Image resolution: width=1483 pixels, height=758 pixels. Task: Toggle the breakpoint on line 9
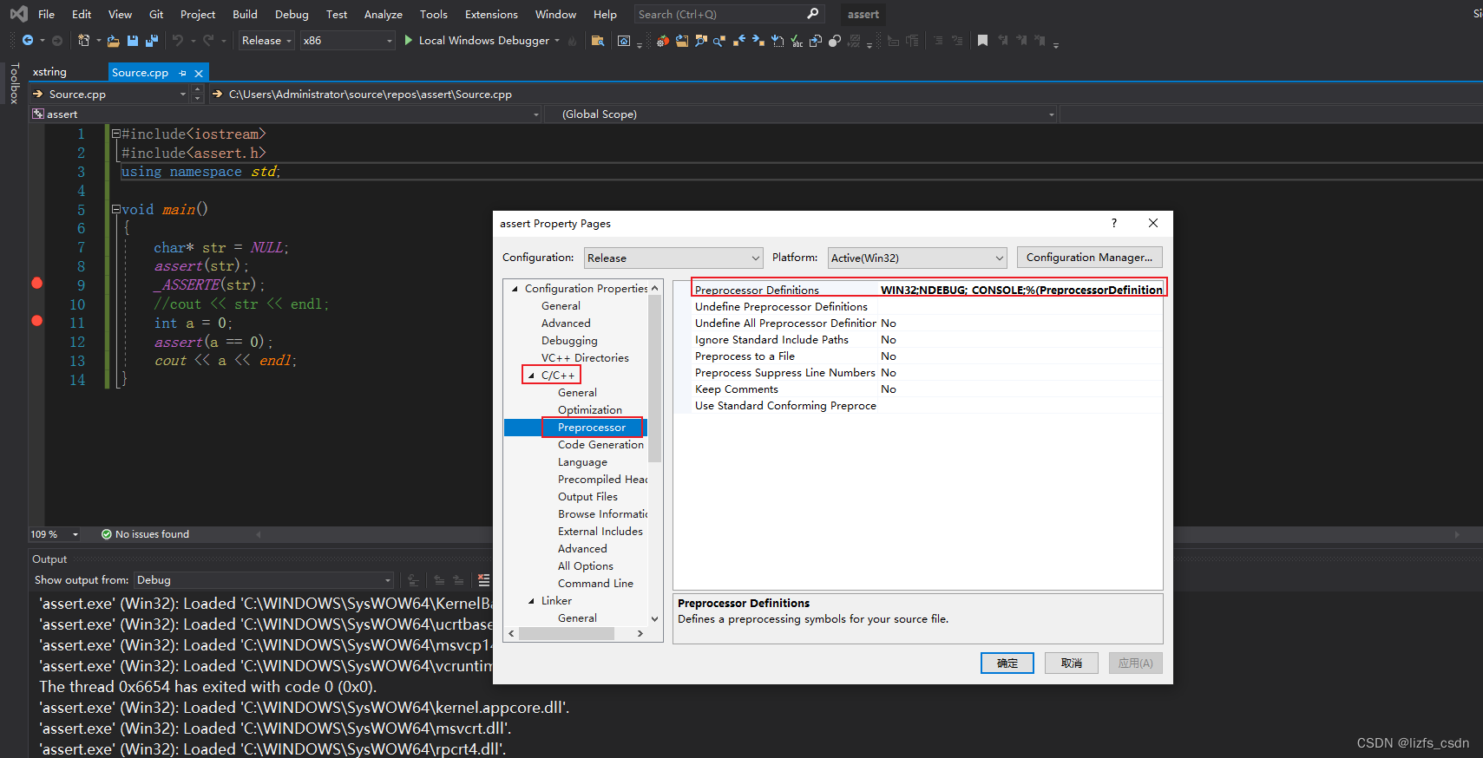tap(36, 283)
